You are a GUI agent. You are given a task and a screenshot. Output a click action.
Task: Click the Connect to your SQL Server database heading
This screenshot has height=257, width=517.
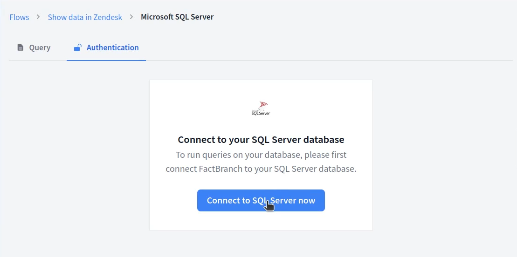[261, 139]
